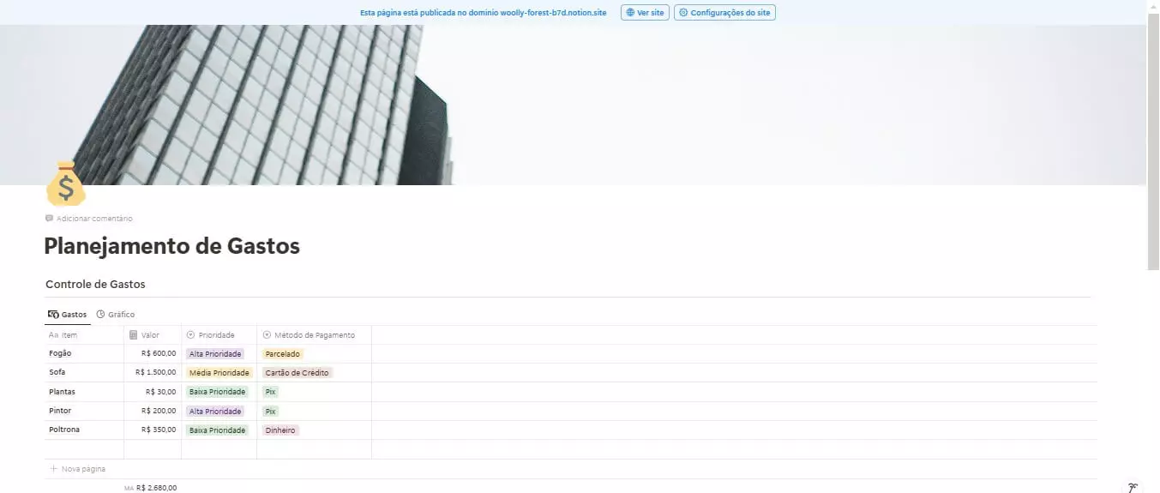Switch to the Gráfico view tab
1160x493 pixels.
(116, 315)
